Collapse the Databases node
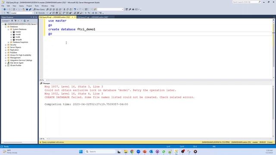The height and width of the screenshot is (155, 276). click(6, 27)
